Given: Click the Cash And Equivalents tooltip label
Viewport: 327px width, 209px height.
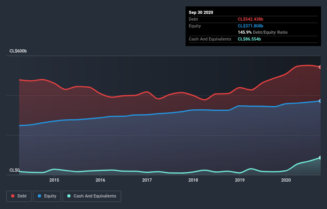Looking at the screenshot, I should coord(210,39).
